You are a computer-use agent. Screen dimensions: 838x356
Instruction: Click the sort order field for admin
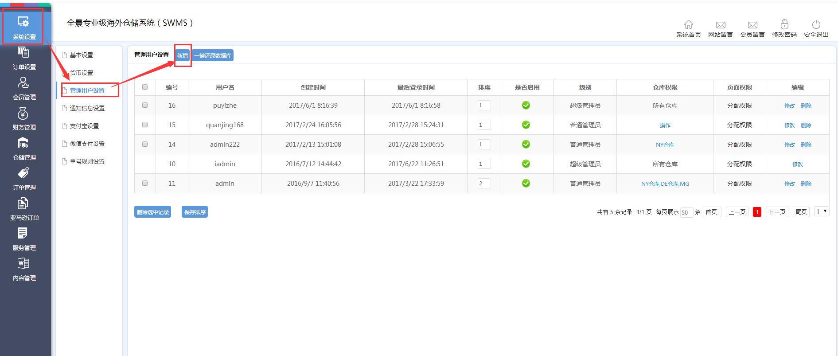[484, 184]
